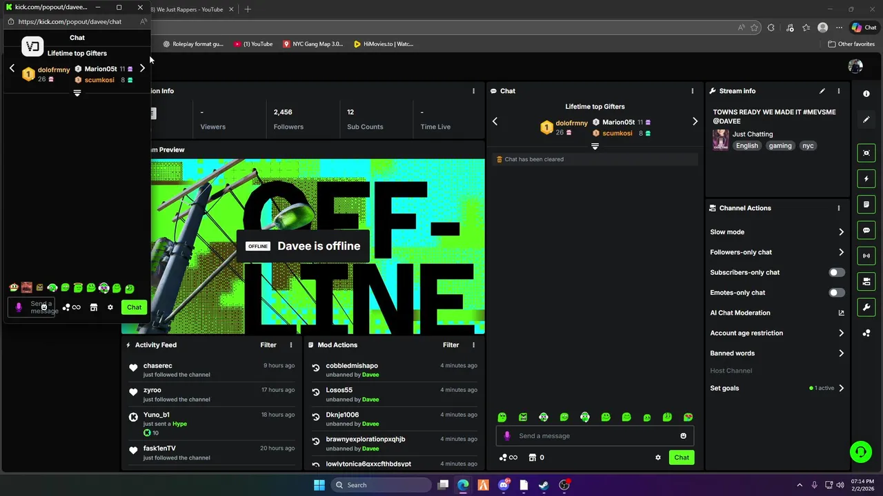Open Edge favorites list icon
Image resolution: width=883 pixels, height=496 pixels.
point(806,28)
